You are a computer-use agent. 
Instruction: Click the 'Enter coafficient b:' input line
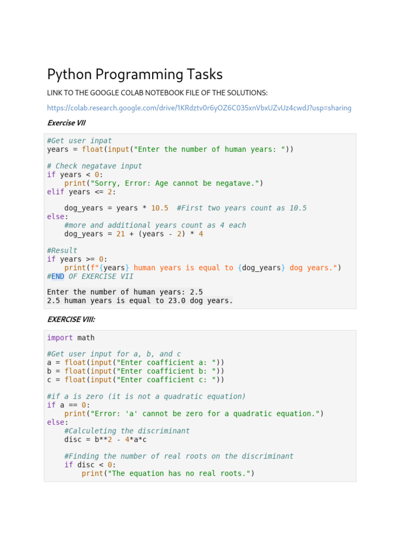pyautogui.click(x=136, y=371)
